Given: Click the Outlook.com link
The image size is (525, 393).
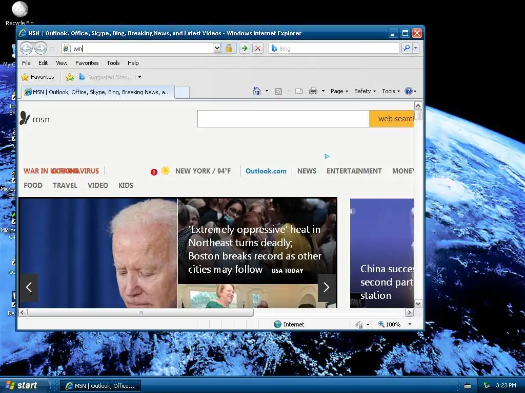Looking at the screenshot, I should (x=266, y=171).
